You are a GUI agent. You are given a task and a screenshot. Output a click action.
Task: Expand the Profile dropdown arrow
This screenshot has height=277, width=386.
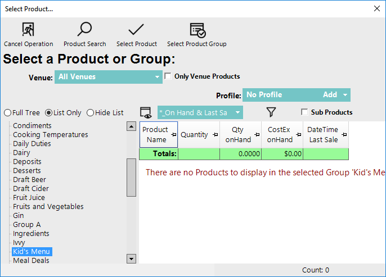tap(345, 95)
